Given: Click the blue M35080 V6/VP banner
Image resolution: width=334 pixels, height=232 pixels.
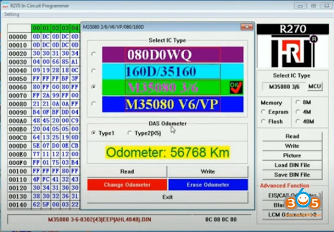Looking at the screenshot, I should [173, 104].
